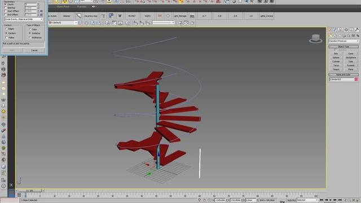Open the layer dropdown showing 0 (default)

[63, 23]
